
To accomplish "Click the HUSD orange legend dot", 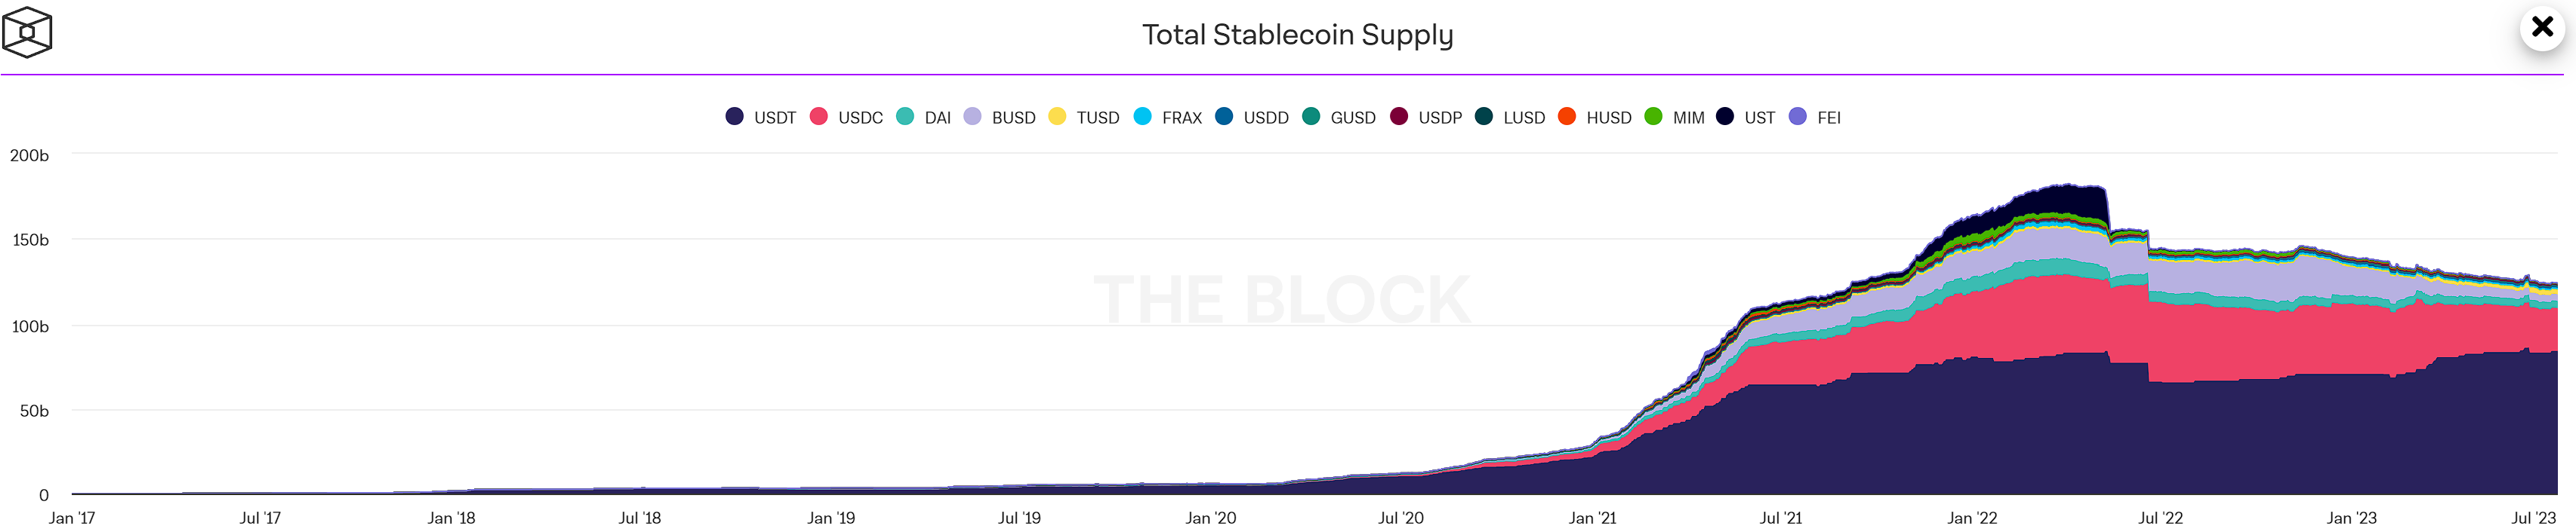I will click(x=1567, y=117).
